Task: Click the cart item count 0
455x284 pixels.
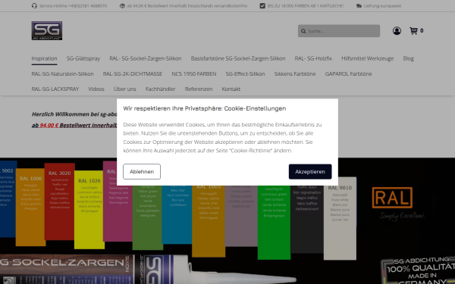Action: (422, 31)
